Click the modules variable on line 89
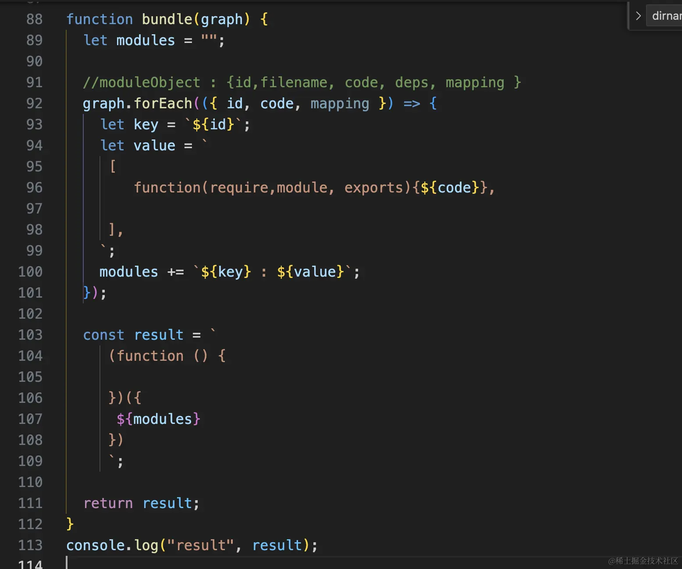The width and height of the screenshot is (682, 569). click(x=146, y=40)
